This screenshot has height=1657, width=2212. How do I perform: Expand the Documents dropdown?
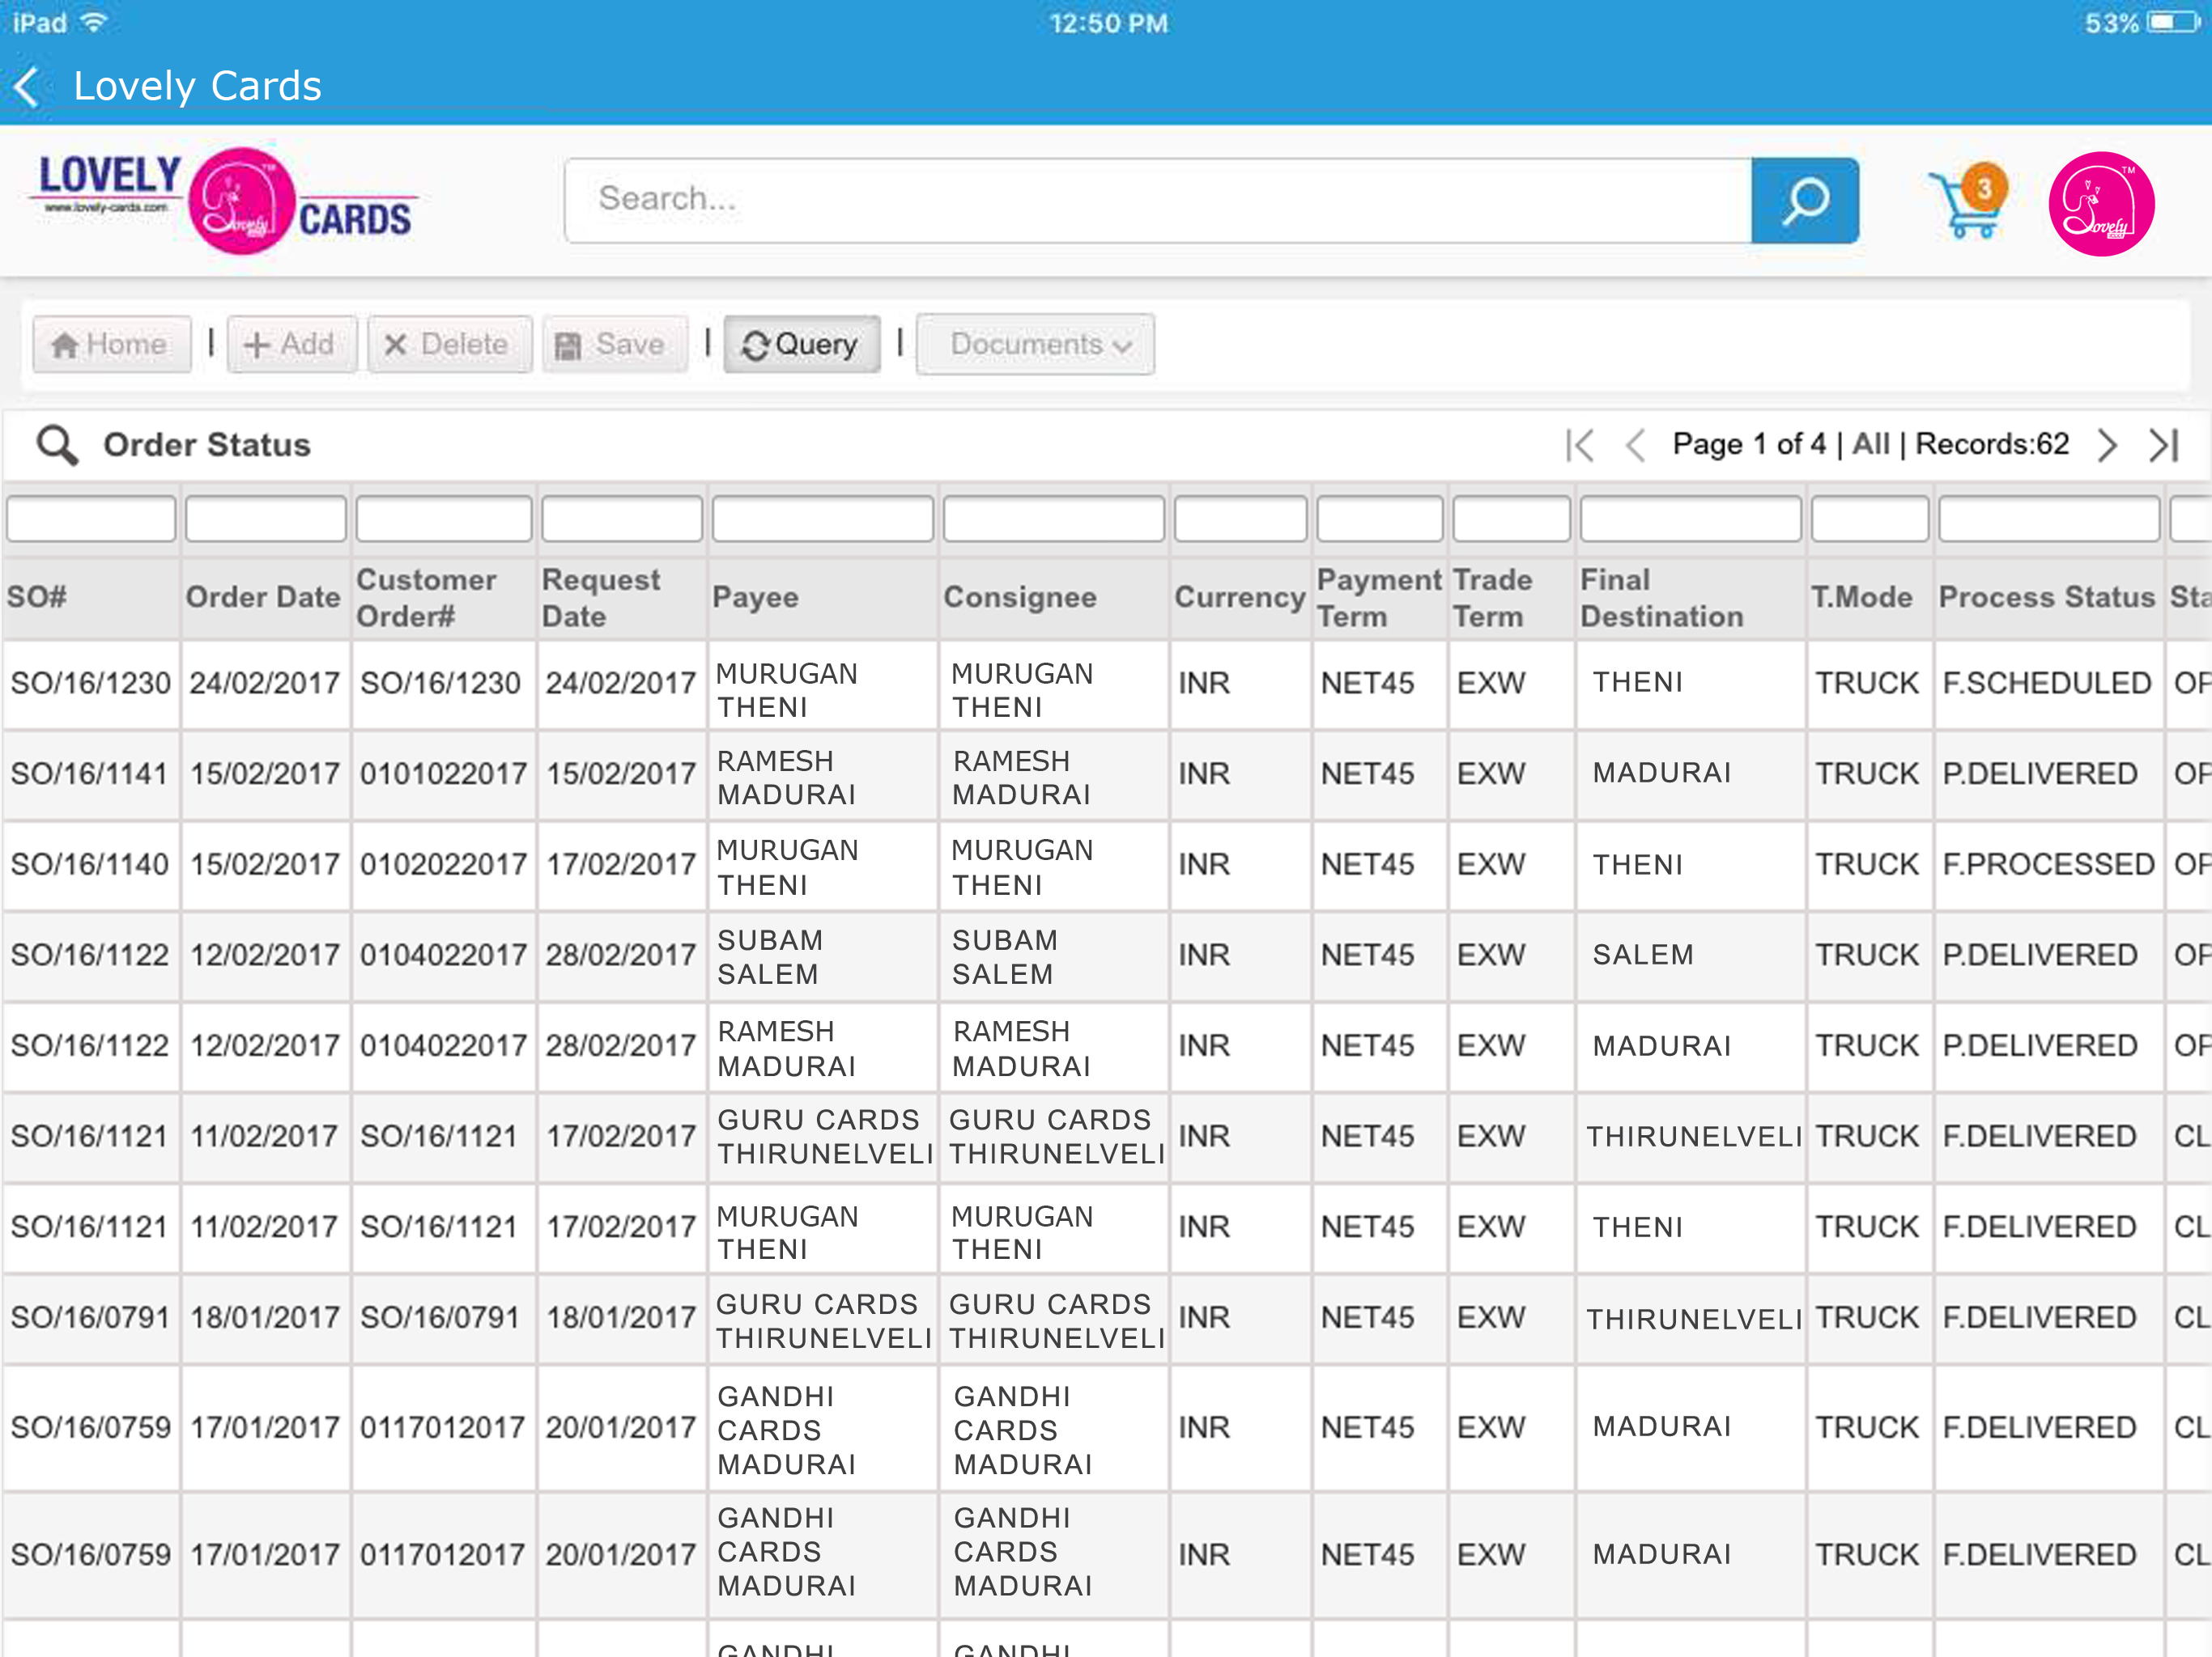[x=1035, y=345]
